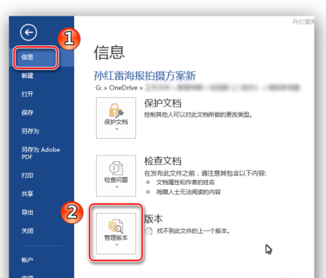Click the document title 孙红雷海报拍摄方案新

coord(144,76)
